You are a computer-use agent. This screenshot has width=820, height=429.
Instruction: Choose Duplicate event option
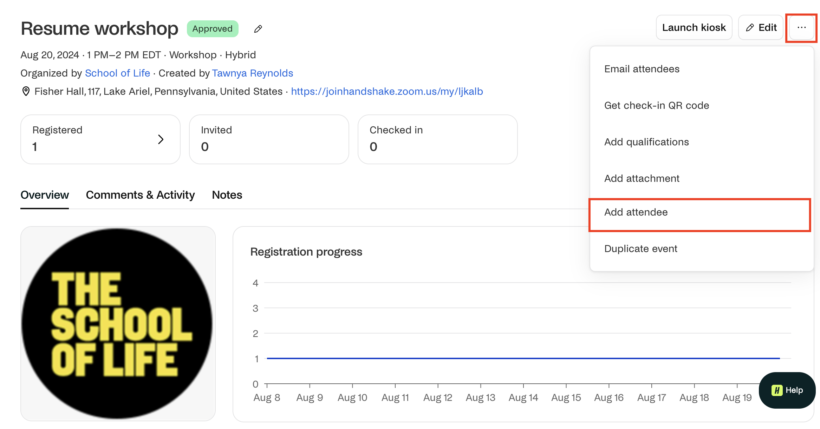[x=702, y=249]
